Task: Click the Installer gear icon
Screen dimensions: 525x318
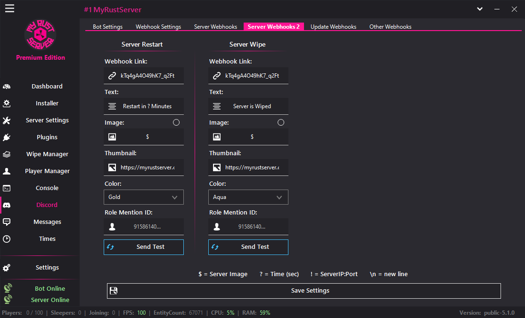Action: tap(7, 103)
